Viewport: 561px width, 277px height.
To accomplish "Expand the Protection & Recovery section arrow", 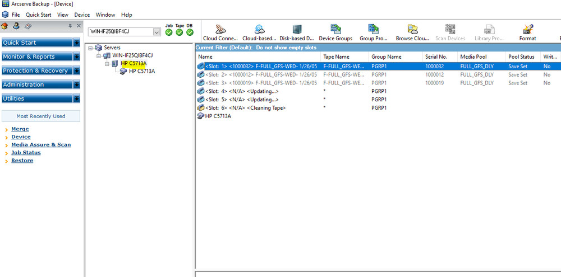I will pyautogui.click(x=76, y=71).
